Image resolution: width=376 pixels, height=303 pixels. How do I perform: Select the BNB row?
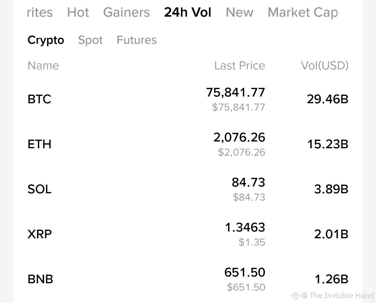point(188,279)
